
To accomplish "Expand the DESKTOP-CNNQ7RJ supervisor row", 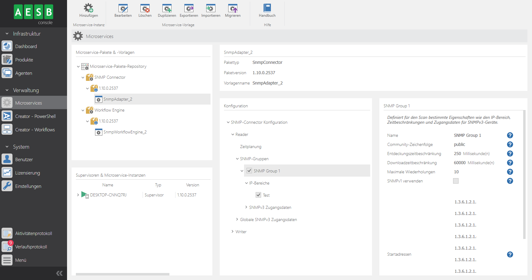I will point(78,195).
